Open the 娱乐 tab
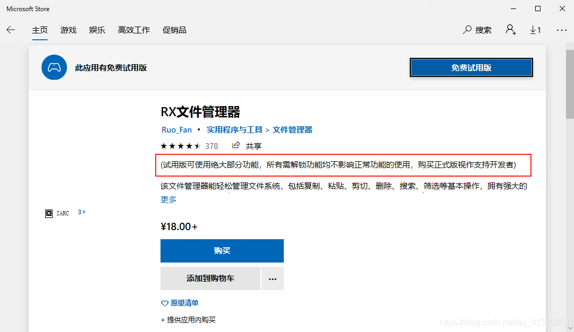Image resolution: width=574 pixels, height=332 pixels. pos(97,30)
